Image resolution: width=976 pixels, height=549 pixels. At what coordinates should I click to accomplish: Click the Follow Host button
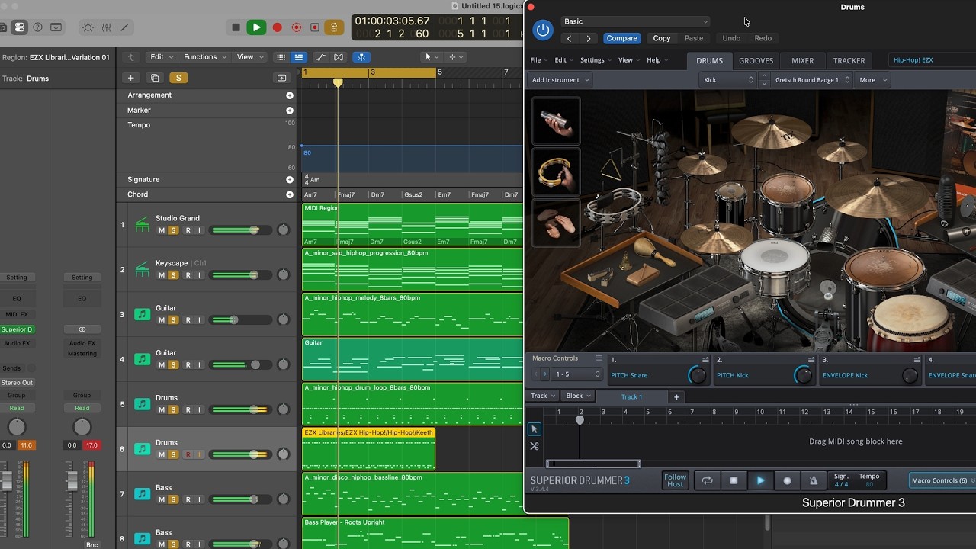tap(675, 480)
